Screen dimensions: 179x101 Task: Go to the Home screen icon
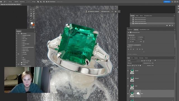point(1,2)
